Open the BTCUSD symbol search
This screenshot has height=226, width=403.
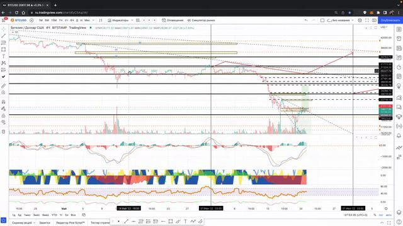click(19, 20)
